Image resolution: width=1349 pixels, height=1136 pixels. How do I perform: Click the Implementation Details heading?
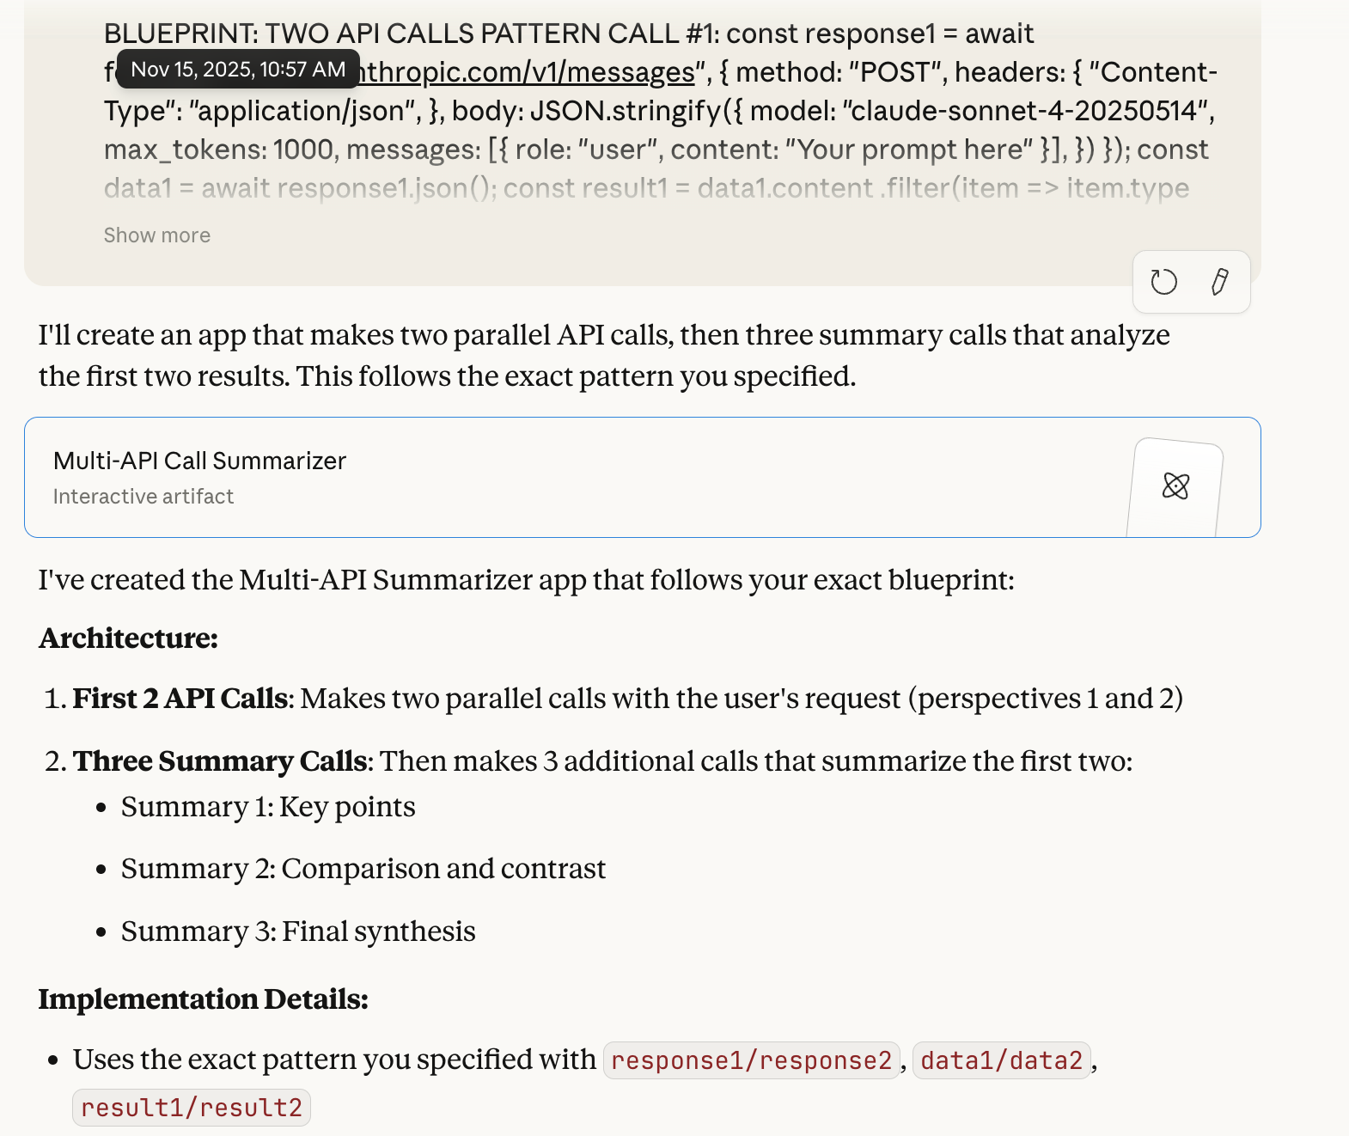pyautogui.click(x=204, y=999)
